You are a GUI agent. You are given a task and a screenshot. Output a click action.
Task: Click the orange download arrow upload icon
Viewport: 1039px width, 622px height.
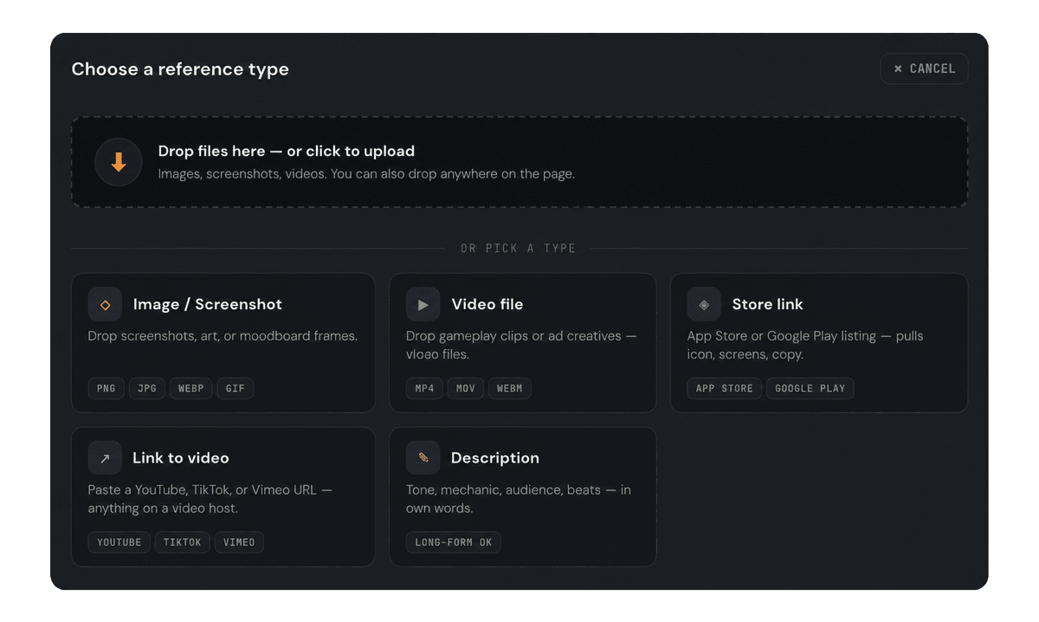pyautogui.click(x=119, y=162)
